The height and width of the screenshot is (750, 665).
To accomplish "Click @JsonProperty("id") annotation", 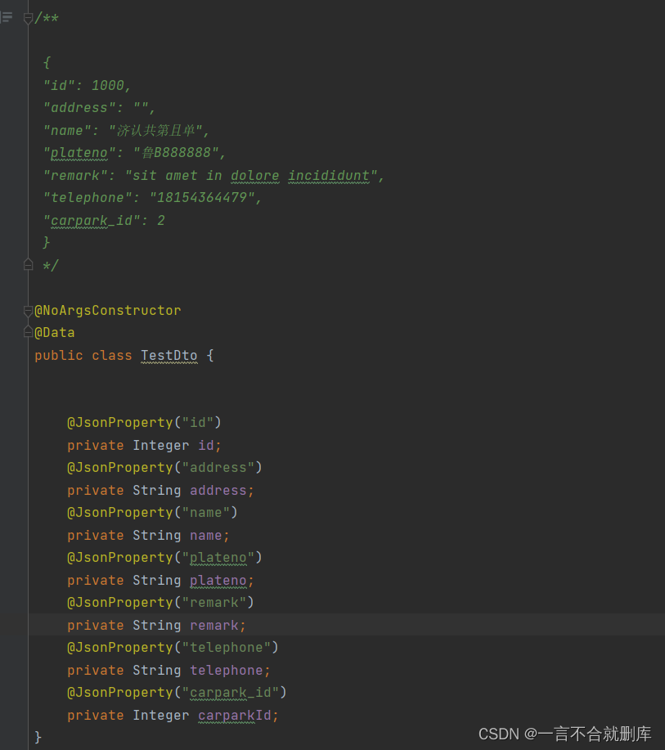I will pyautogui.click(x=144, y=422).
